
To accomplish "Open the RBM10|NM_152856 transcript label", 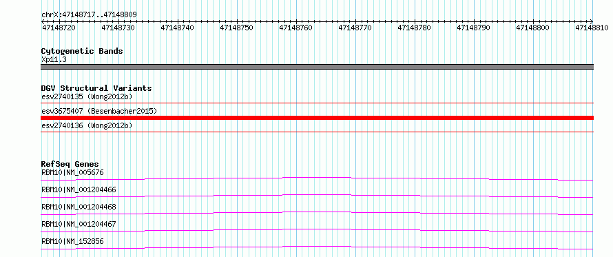I will point(72,241).
